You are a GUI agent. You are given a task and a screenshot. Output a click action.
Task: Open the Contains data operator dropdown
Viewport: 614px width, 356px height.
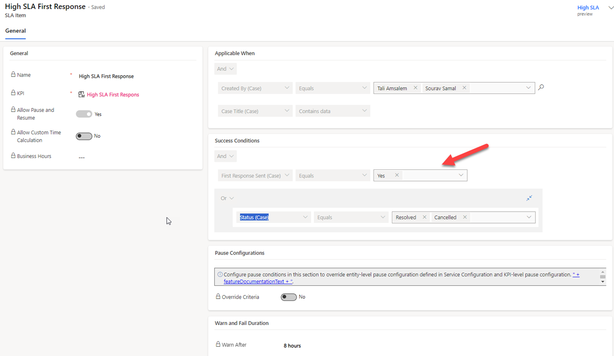[333, 111]
